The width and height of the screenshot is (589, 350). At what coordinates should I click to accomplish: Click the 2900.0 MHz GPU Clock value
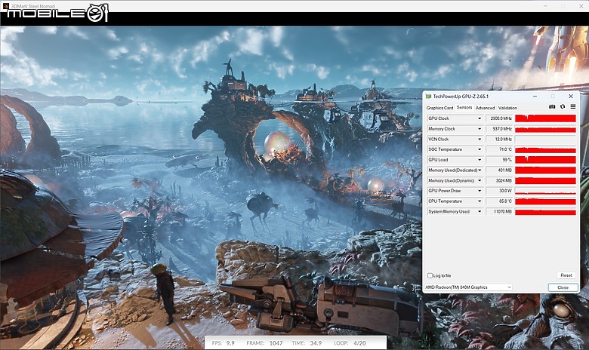[x=499, y=118]
